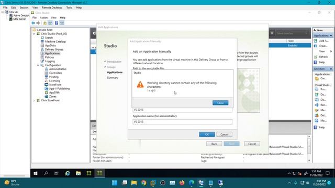
Task: Select Controllers under Configuration
Action: 55,73
